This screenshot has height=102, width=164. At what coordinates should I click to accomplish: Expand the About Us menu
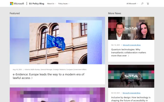click(x=51, y=4)
